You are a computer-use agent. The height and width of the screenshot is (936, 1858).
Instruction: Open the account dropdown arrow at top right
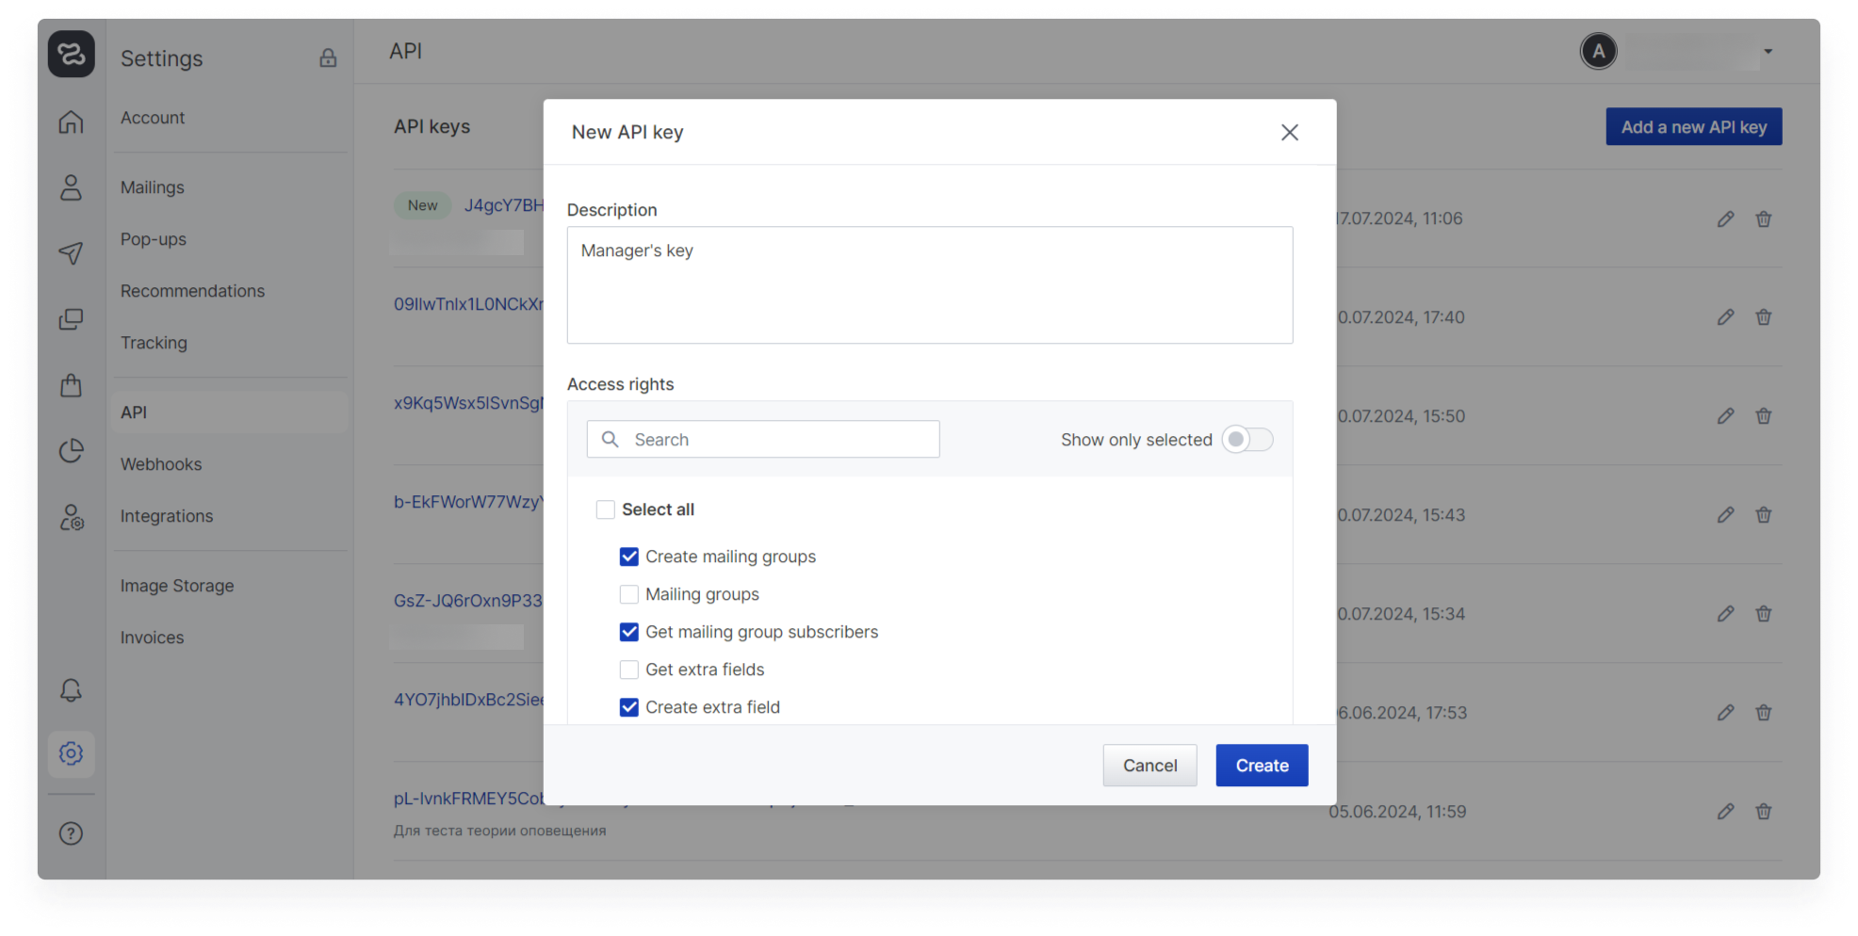tap(1768, 52)
